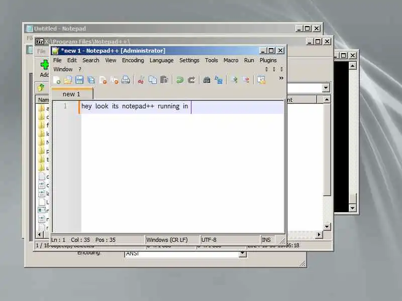The width and height of the screenshot is (402, 301).
Task: Click the Zoom In toolbar icon
Action: (234, 80)
